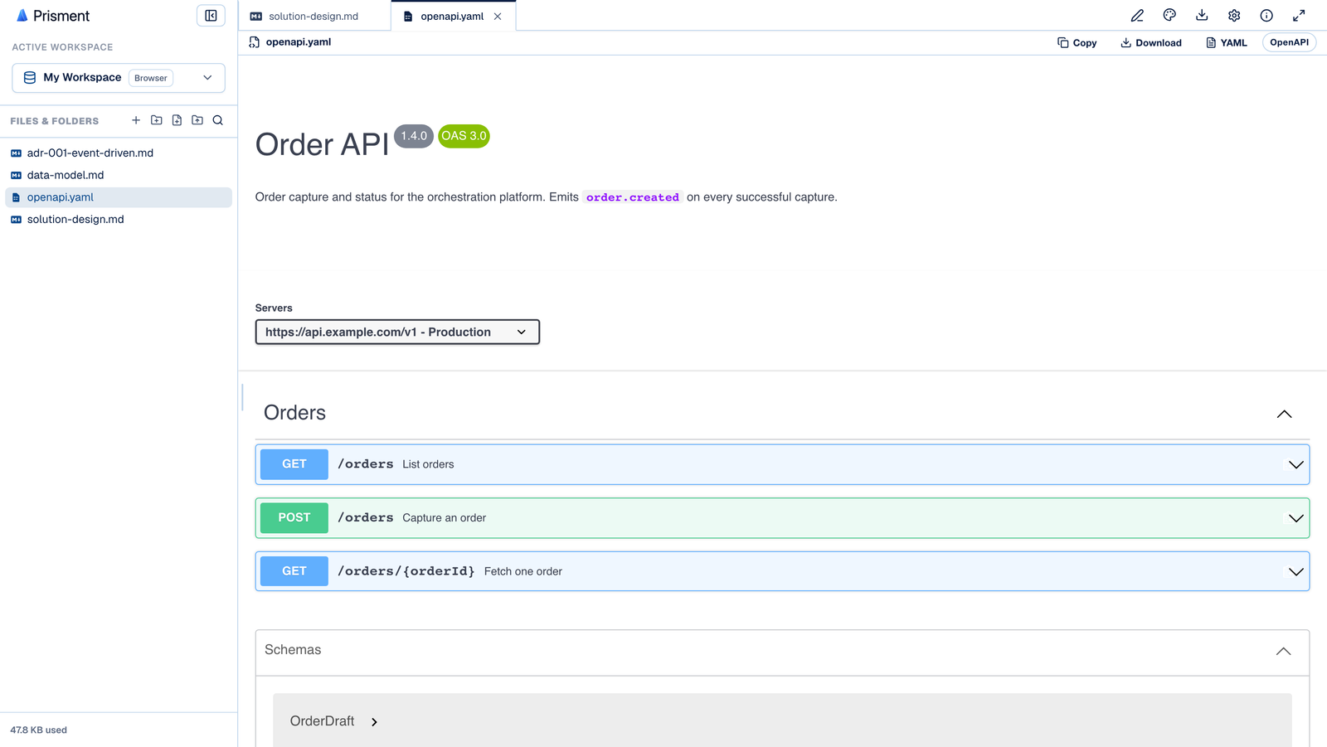Open adr-001-event-driven.md file
Image resolution: width=1327 pixels, height=747 pixels.
tap(119, 153)
